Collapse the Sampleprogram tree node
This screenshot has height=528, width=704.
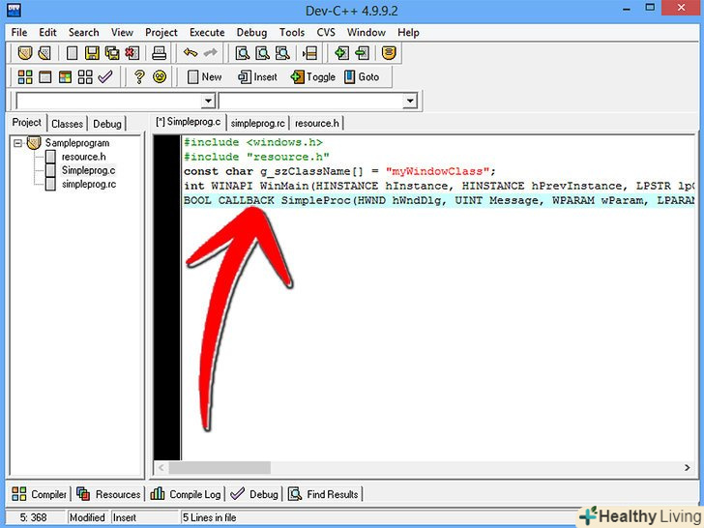[x=17, y=143]
